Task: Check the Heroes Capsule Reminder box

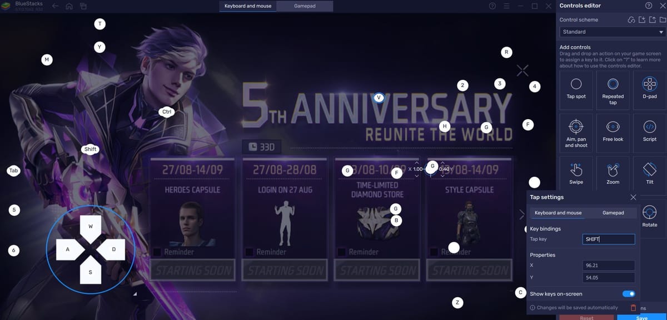Action: tap(157, 252)
